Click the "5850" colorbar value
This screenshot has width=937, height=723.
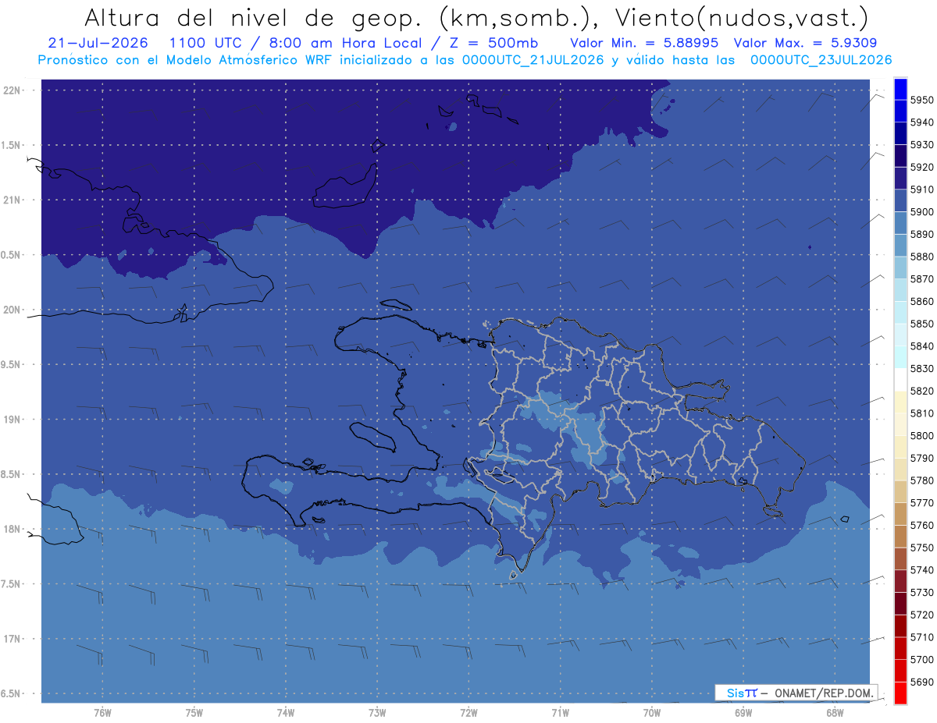tap(921, 324)
